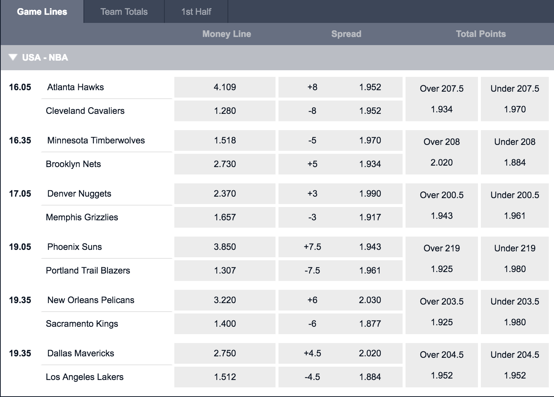Pick Phoenix Suns +7.5 spread
The height and width of the screenshot is (397, 554).
(x=341, y=247)
